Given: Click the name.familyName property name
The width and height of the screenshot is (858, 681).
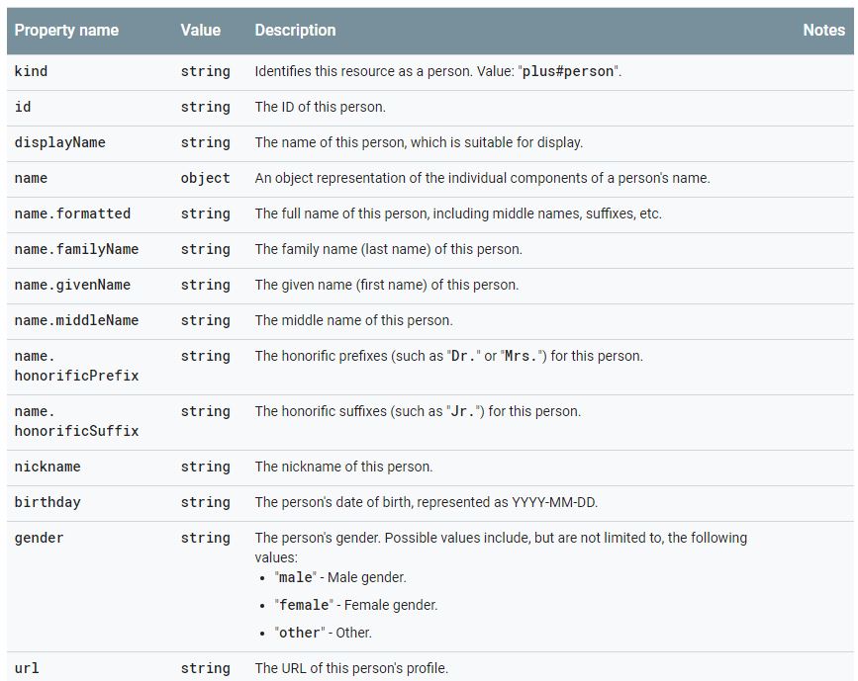Looking at the screenshot, I should click(76, 249).
